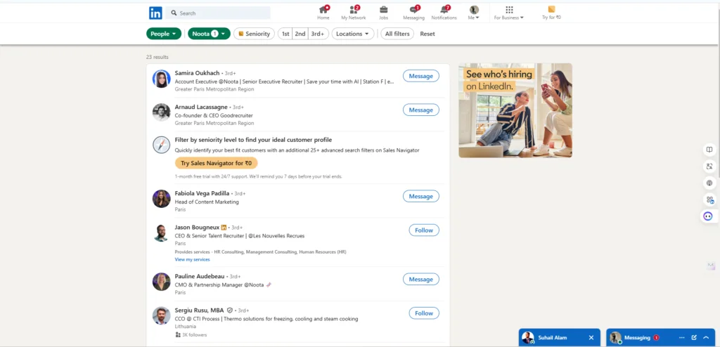Screen dimensions: 720x347
Task: Click compose new message icon in Messaging bar
Action: (693, 338)
